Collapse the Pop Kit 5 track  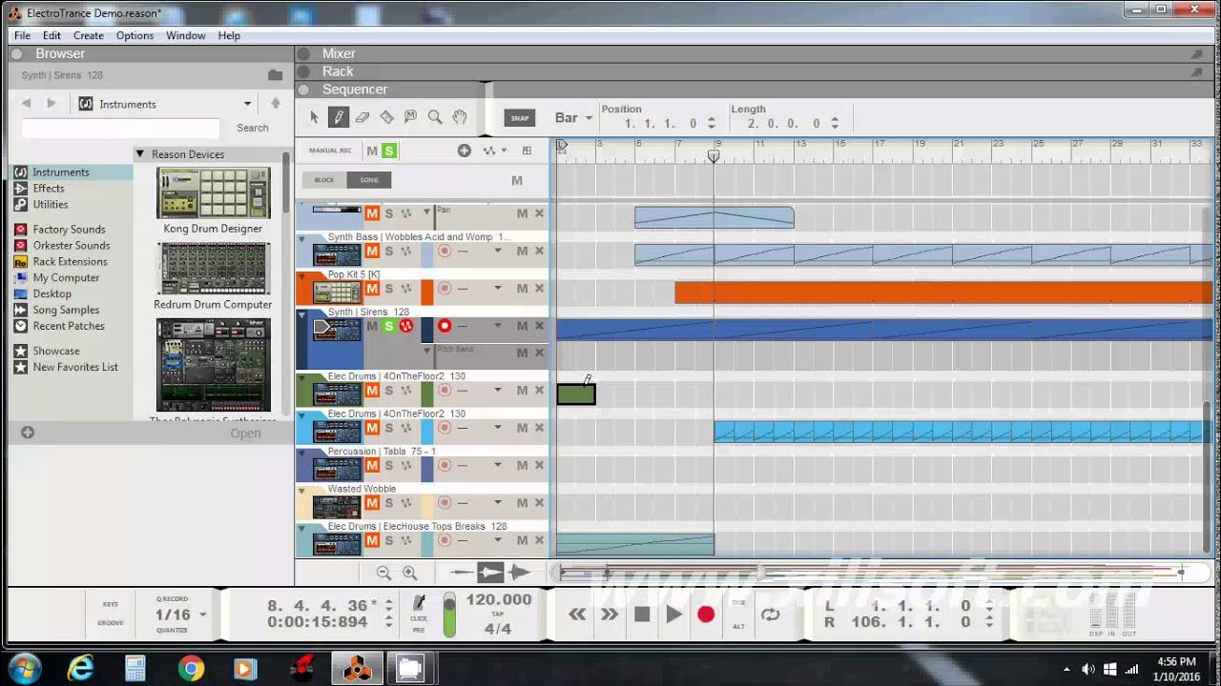[302, 276]
